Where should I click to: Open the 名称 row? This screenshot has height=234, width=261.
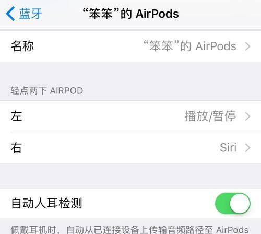130,46
